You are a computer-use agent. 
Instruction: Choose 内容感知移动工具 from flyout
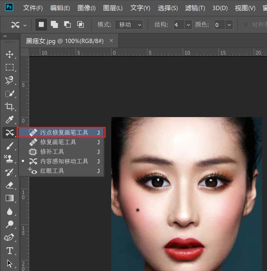pyautogui.click(x=61, y=162)
